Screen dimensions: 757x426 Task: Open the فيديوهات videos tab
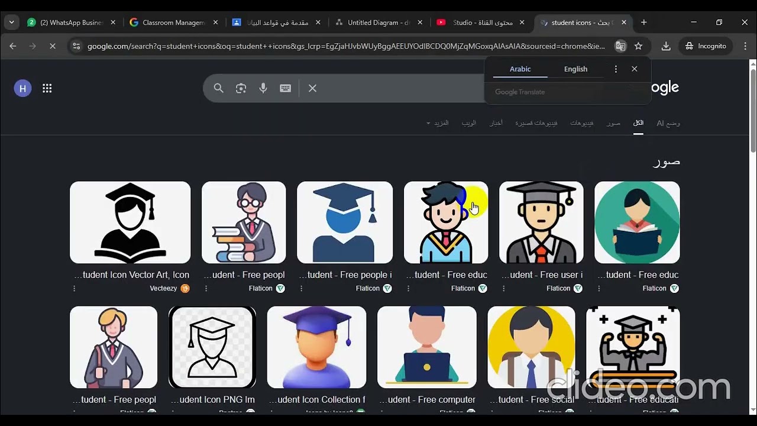(582, 123)
